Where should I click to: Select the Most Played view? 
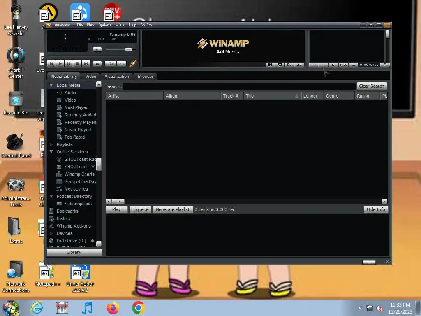click(x=76, y=107)
